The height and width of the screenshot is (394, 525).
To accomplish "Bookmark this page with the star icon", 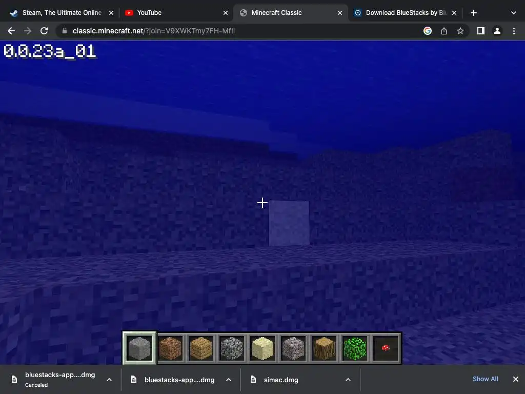I will click(x=460, y=31).
